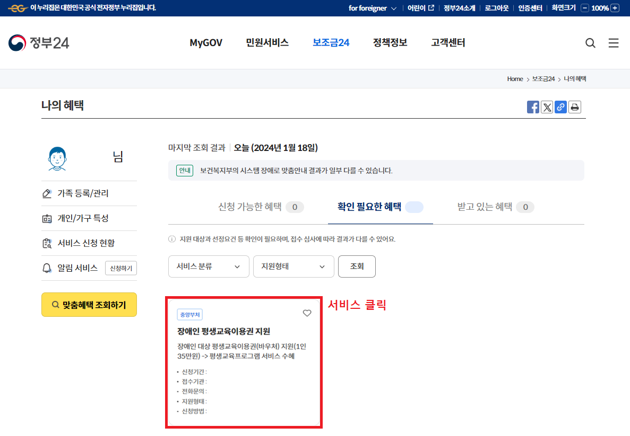This screenshot has width=630, height=436.
Task: Copy page link using link icon
Action: click(x=560, y=107)
